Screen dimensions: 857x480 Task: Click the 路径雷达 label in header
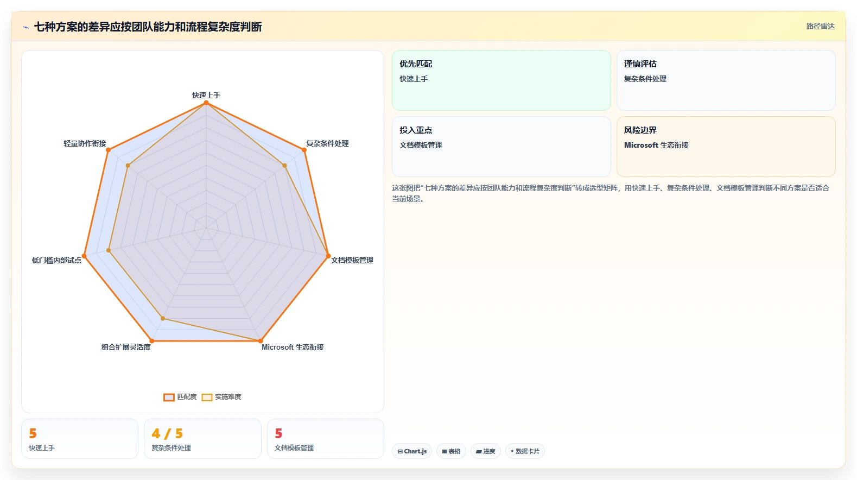tap(820, 26)
